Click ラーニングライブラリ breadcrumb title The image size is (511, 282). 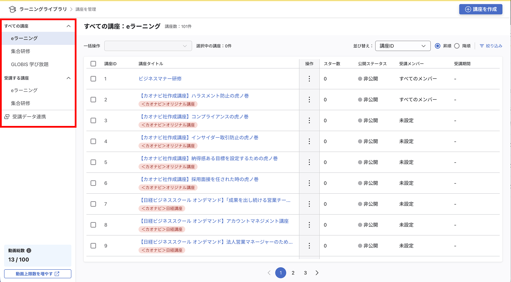[43, 9]
